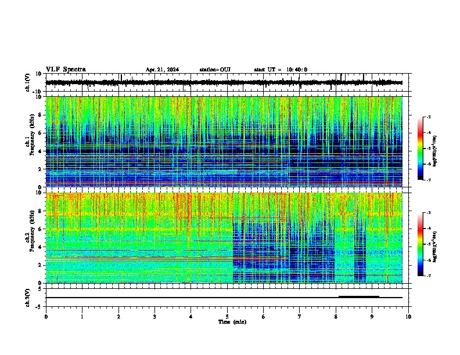Click the ch.1 voltage waveform trace panel
This screenshot has width=460, height=355.
(x=227, y=82)
